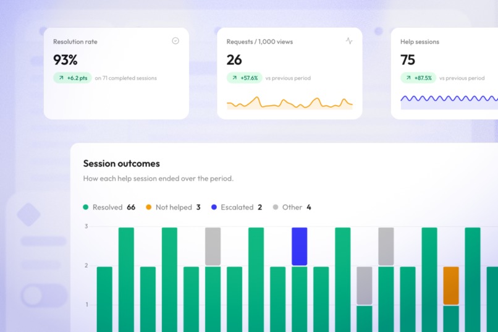Click the +87.5% trend badge
Image resolution: width=498 pixels, height=332 pixels.
[x=418, y=78]
